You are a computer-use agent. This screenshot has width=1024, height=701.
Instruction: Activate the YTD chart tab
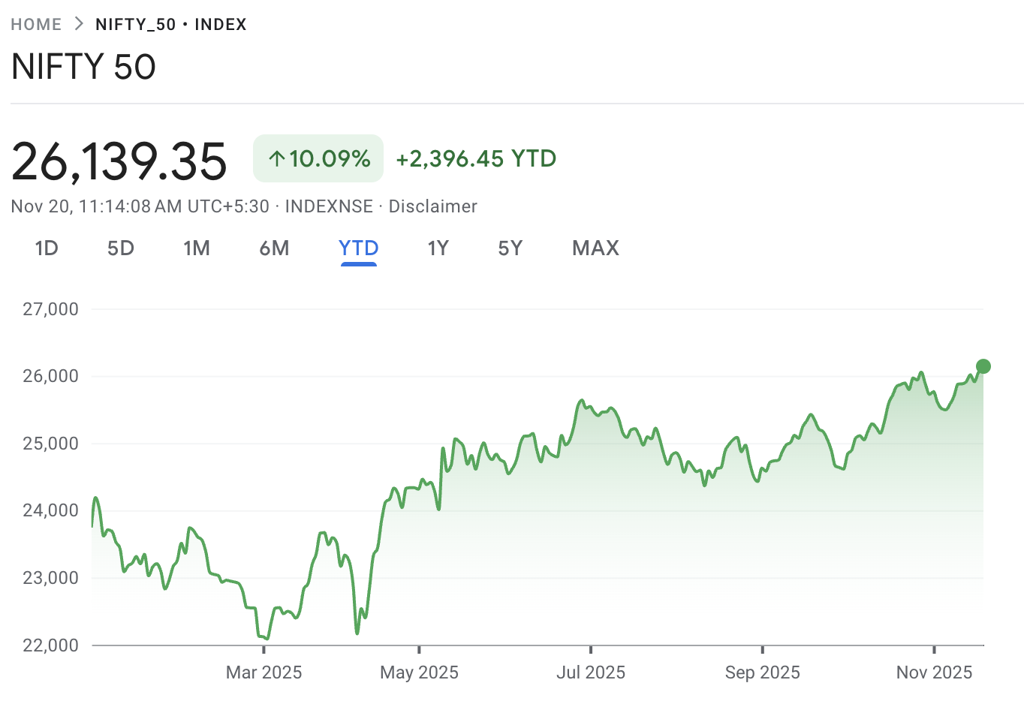[358, 248]
